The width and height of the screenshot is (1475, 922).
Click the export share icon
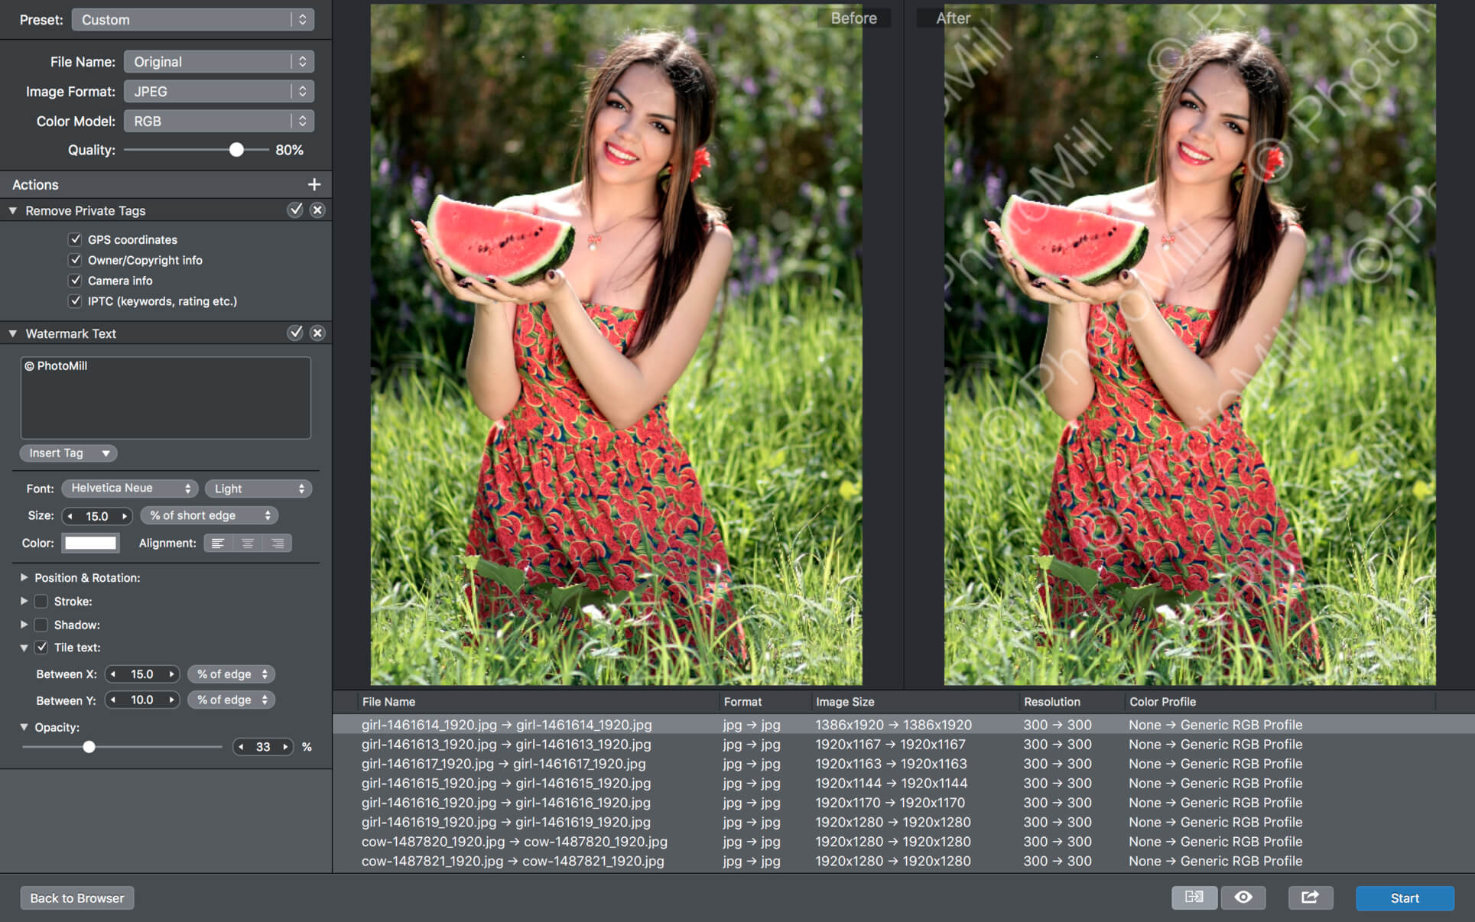(x=1310, y=898)
